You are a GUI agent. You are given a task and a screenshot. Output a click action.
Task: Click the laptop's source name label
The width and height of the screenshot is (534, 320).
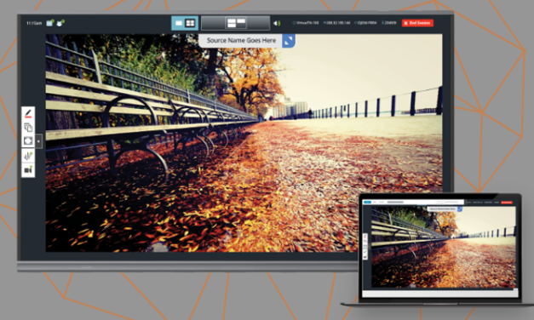[442, 209]
